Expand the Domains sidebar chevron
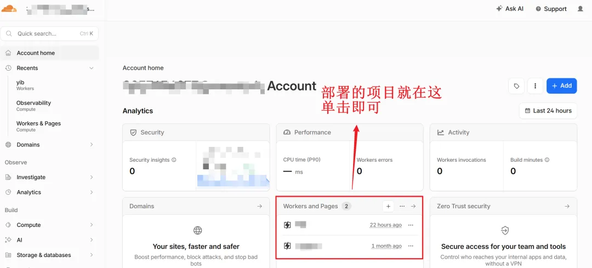 (92, 145)
